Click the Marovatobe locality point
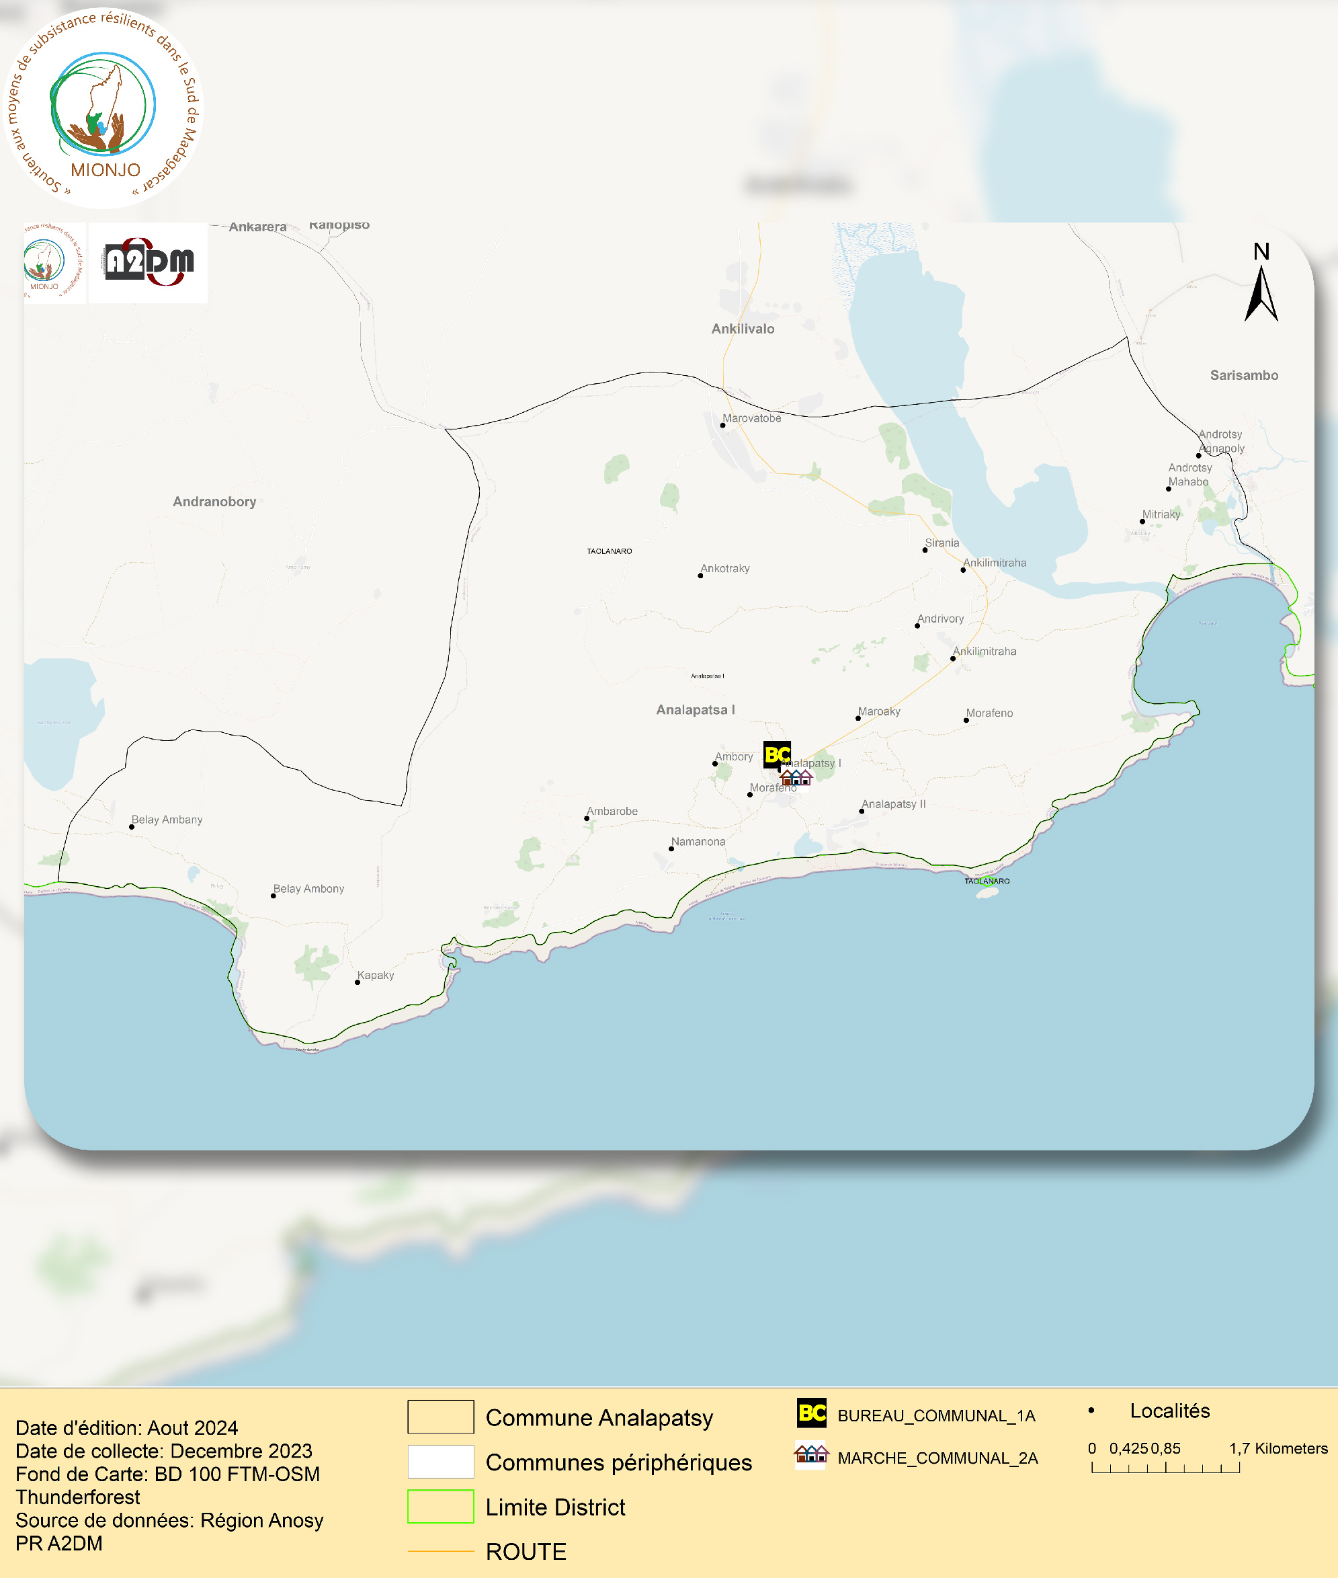Viewport: 1338px width, 1578px height. [x=722, y=426]
